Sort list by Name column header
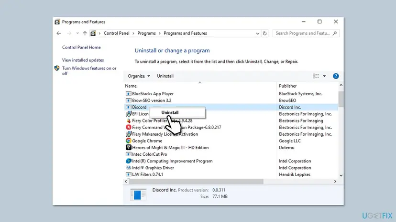The height and width of the screenshot is (222, 396). click(x=131, y=86)
